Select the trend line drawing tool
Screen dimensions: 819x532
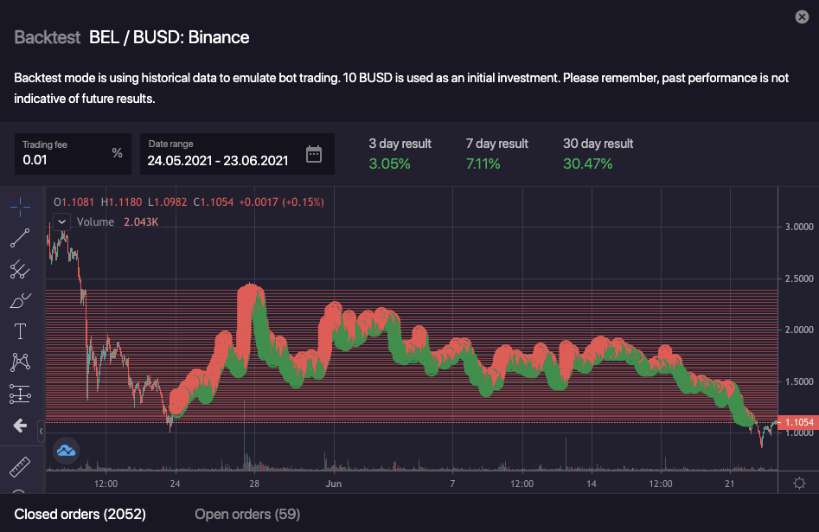coord(20,238)
